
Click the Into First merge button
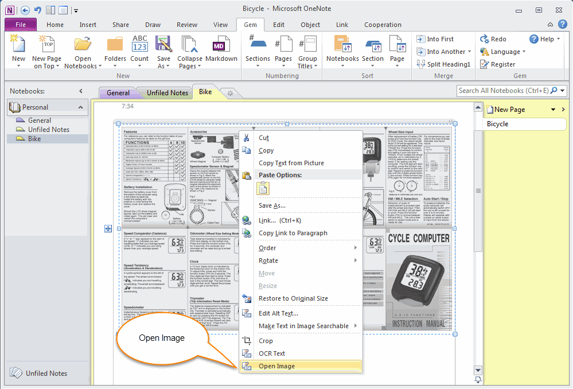point(435,39)
